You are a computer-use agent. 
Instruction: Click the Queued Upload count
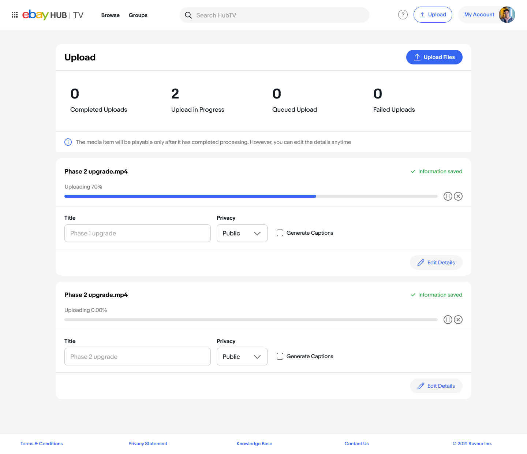click(277, 94)
